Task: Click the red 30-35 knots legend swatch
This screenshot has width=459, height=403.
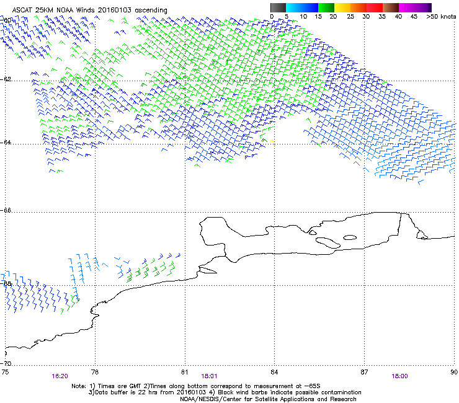Action: (375, 7)
